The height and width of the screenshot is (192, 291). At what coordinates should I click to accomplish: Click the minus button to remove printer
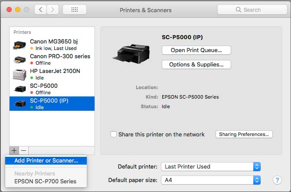click(x=24, y=150)
